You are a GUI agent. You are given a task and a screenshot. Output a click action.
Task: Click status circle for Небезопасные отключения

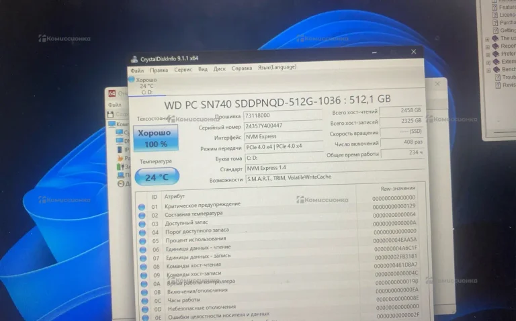click(x=145, y=310)
